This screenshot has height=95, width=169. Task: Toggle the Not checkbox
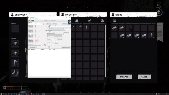point(63,30)
